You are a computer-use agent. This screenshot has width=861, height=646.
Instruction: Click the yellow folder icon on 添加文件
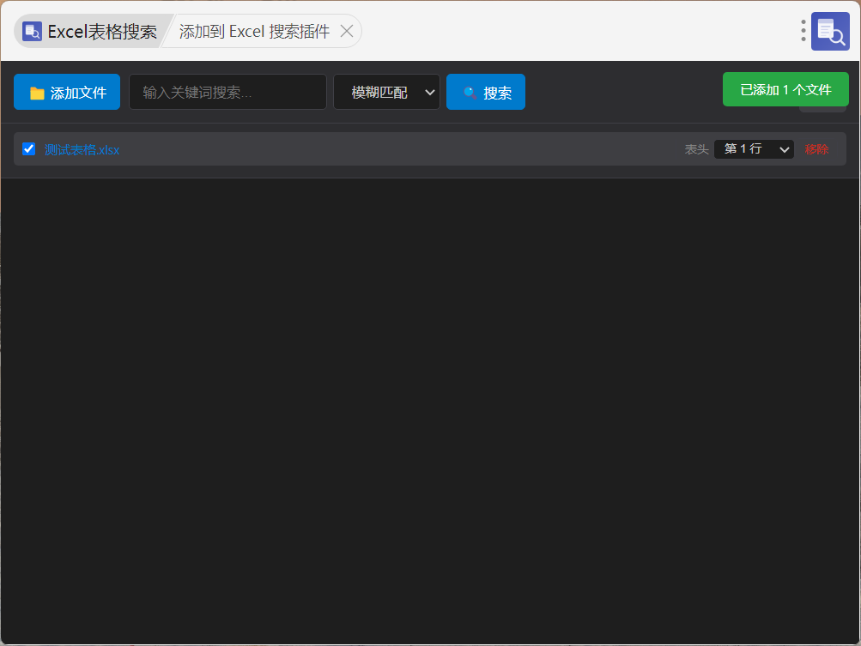(x=37, y=93)
